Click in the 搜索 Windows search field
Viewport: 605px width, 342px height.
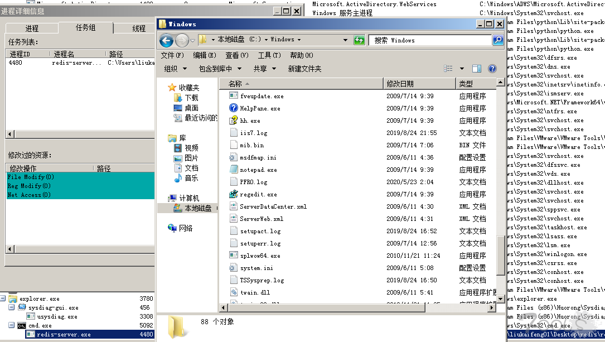(430, 40)
